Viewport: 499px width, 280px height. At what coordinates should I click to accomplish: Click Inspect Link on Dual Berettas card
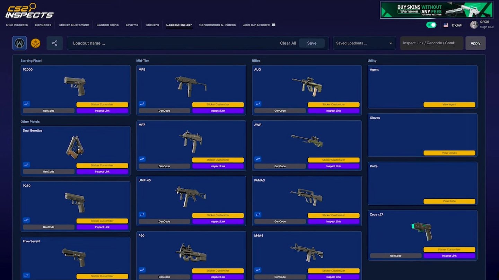pyautogui.click(x=102, y=171)
